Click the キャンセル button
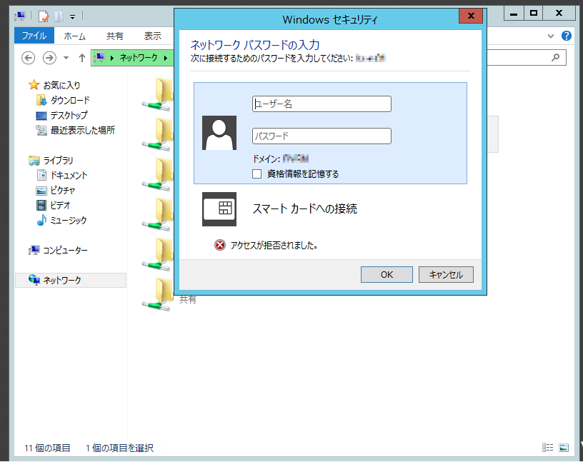Viewport: 583px width, 462px height. [446, 274]
